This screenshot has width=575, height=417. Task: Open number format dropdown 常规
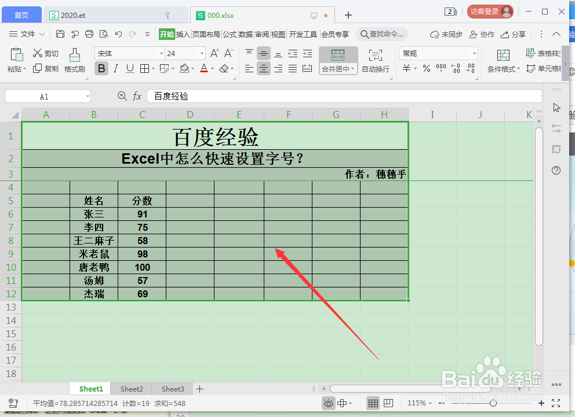coord(474,54)
